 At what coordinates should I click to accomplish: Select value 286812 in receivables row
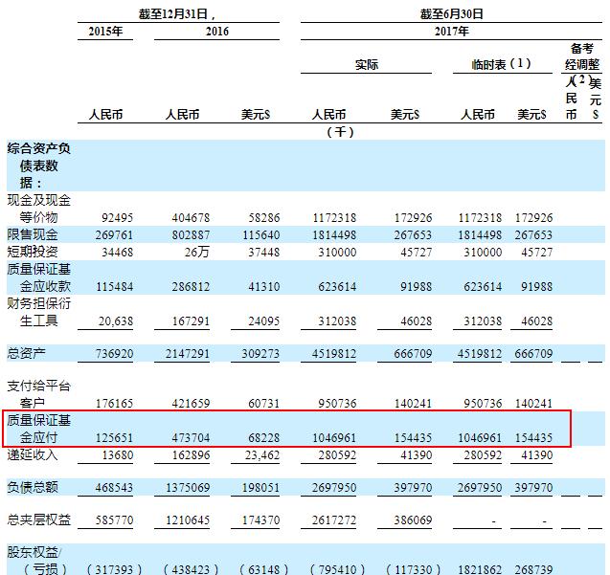click(x=191, y=286)
